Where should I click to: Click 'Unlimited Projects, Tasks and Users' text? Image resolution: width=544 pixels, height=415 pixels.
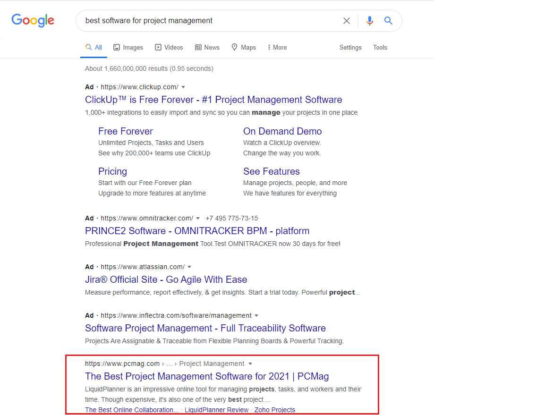[x=151, y=143]
